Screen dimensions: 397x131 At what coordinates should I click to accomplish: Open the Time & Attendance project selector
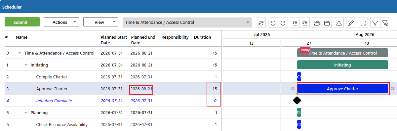(187, 22)
